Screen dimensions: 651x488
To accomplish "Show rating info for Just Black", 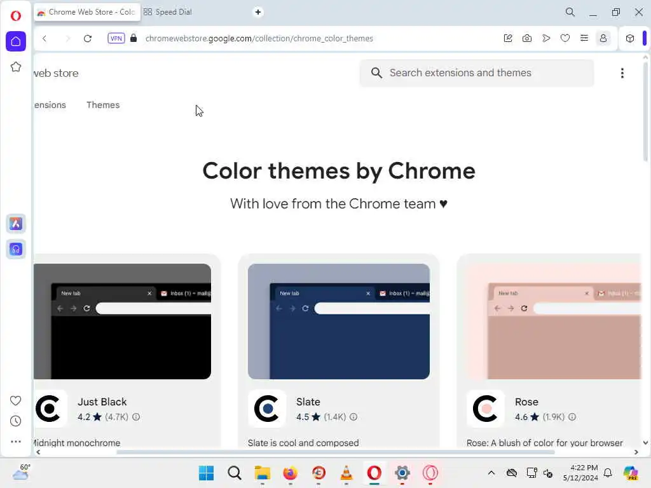I will [x=136, y=417].
